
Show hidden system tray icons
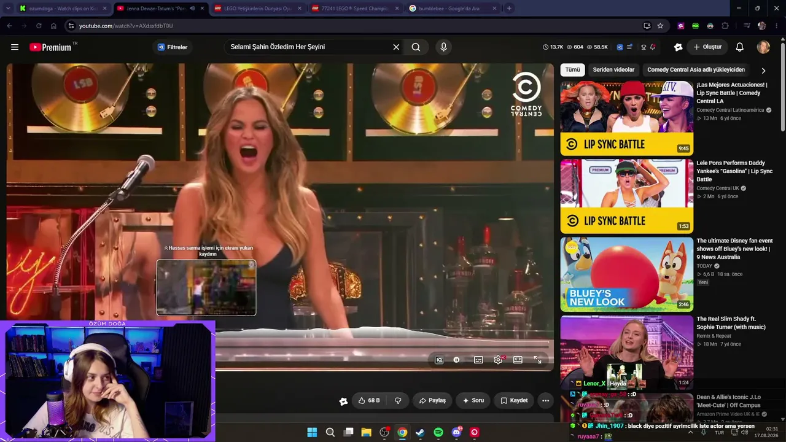tap(690, 432)
